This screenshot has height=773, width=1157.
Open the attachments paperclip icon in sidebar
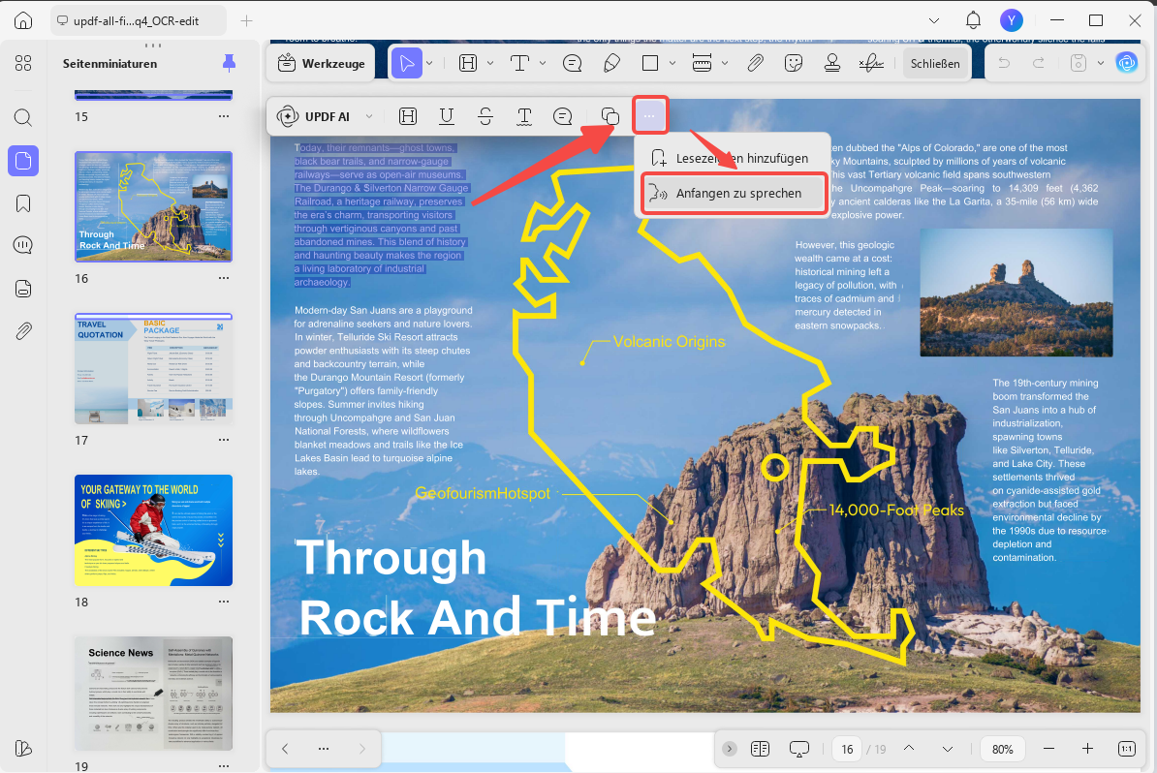[x=23, y=331]
